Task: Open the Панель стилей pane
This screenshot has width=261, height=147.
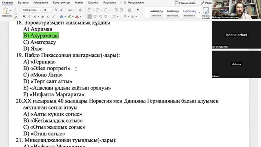Action: click(206, 13)
